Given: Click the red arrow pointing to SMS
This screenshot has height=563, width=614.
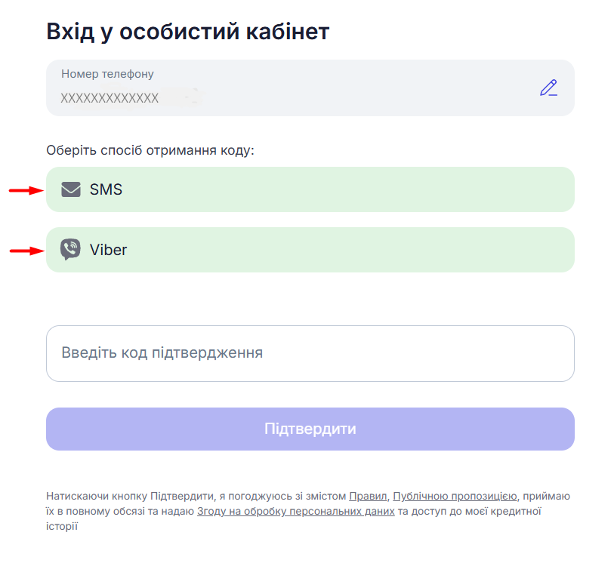Looking at the screenshot, I should click(x=24, y=190).
